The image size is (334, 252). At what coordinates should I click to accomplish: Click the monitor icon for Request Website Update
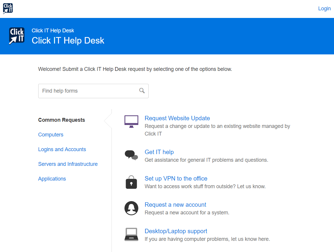click(x=131, y=121)
